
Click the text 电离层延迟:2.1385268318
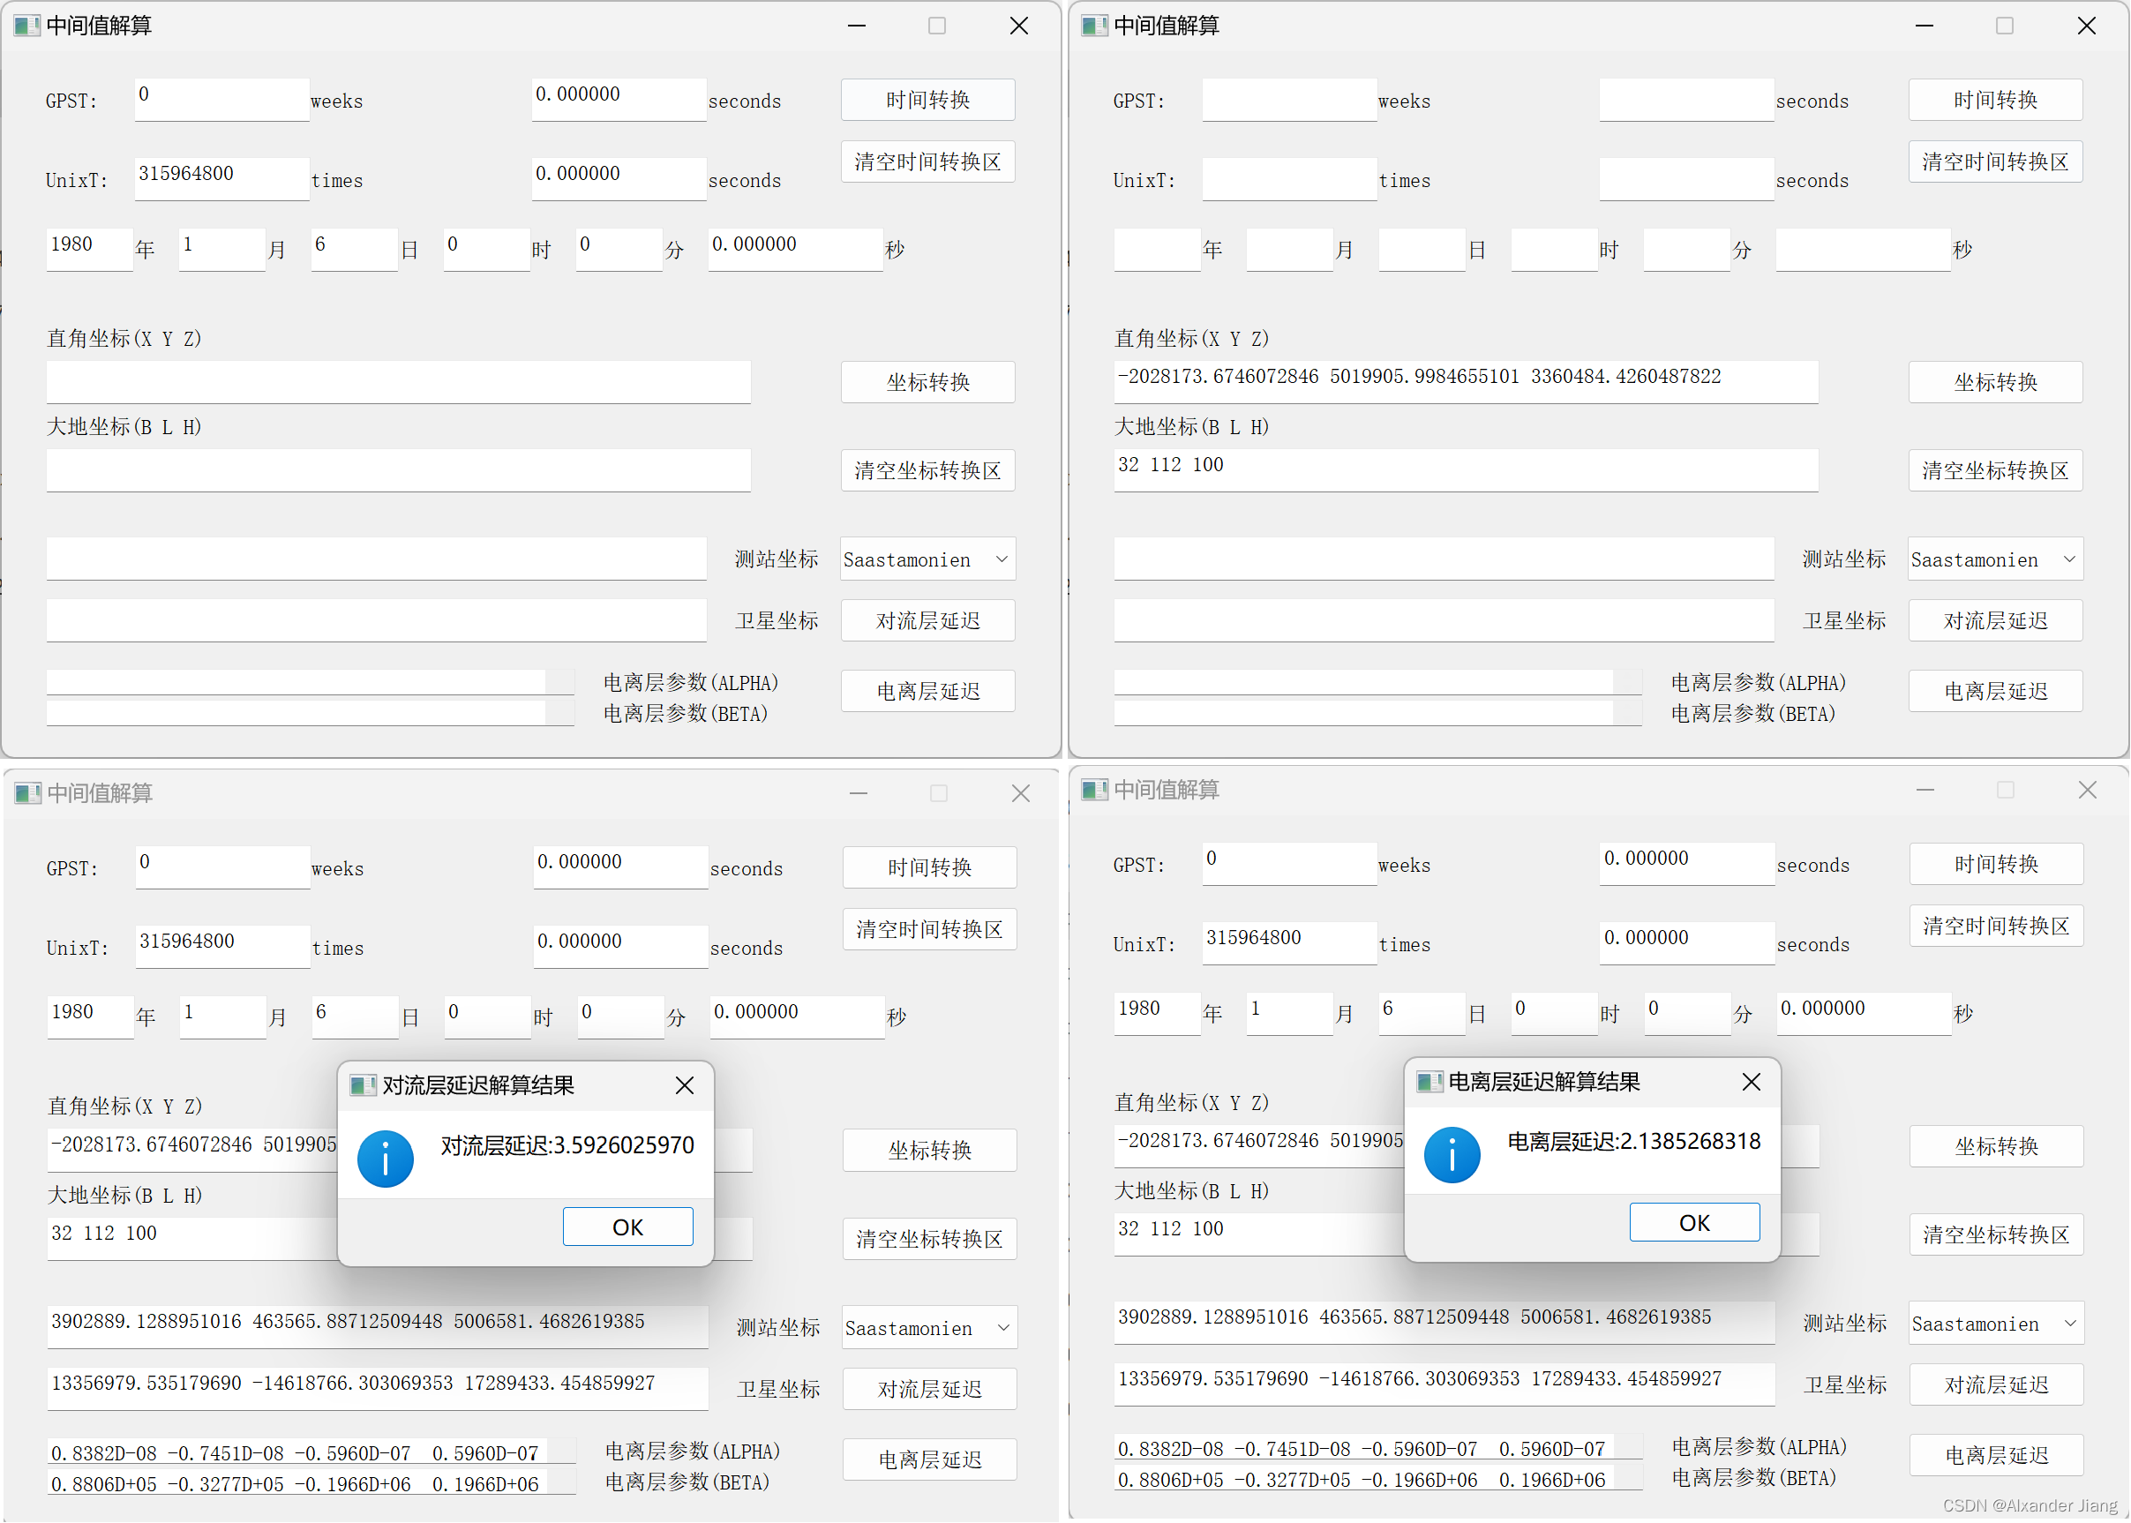click(x=1634, y=1141)
